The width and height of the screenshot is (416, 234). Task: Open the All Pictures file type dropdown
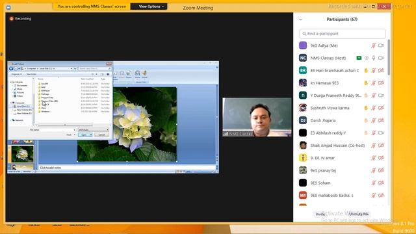(x=93, y=130)
